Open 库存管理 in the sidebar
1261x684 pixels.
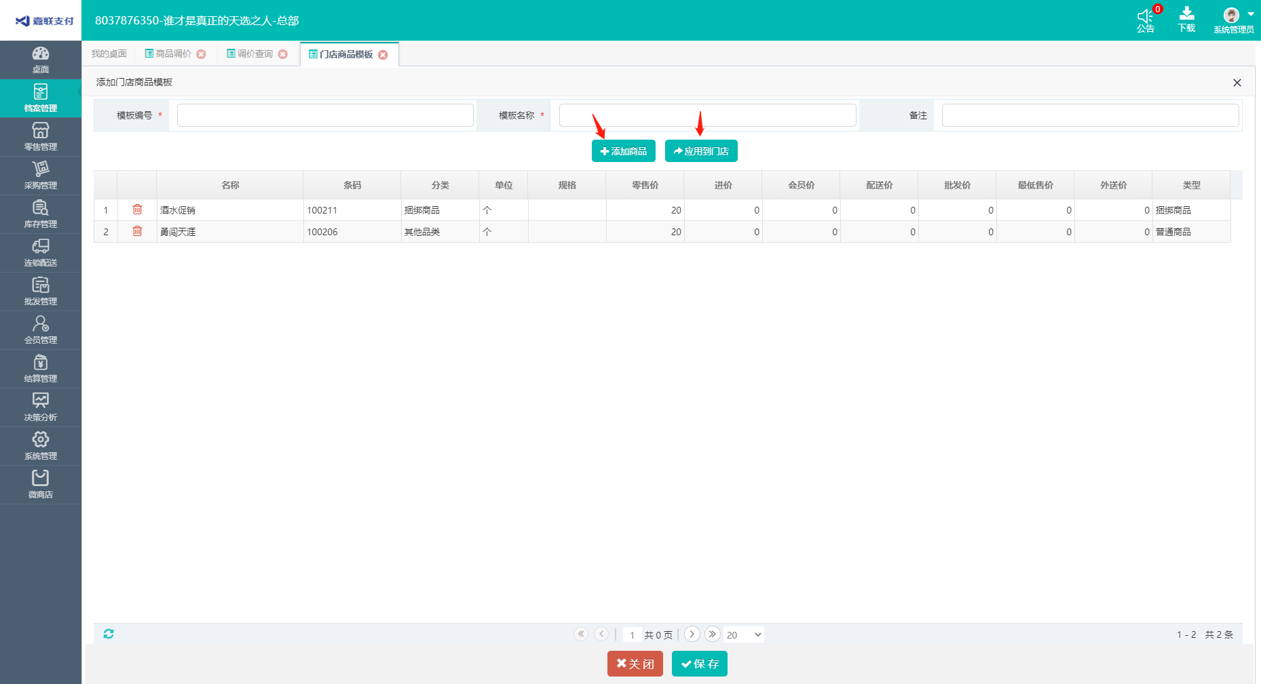click(x=41, y=215)
